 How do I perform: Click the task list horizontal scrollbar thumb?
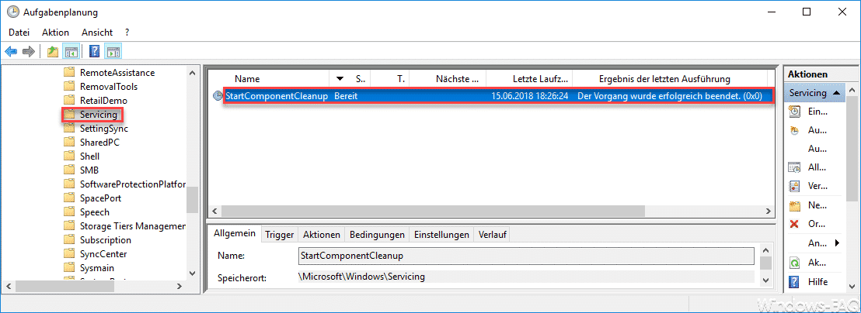point(432,211)
